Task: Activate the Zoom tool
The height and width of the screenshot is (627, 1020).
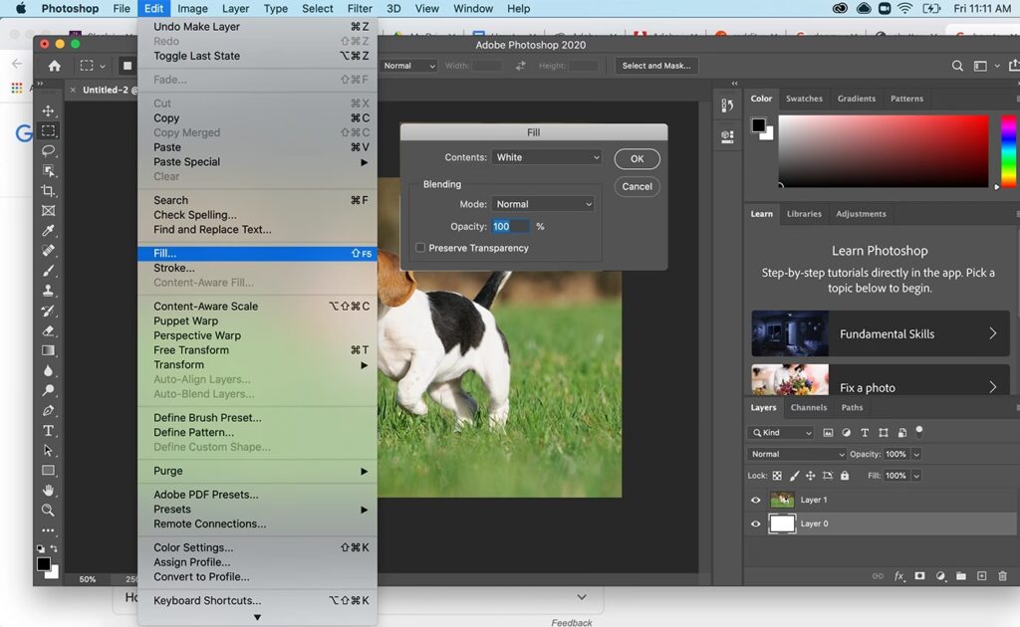Action: (x=48, y=511)
